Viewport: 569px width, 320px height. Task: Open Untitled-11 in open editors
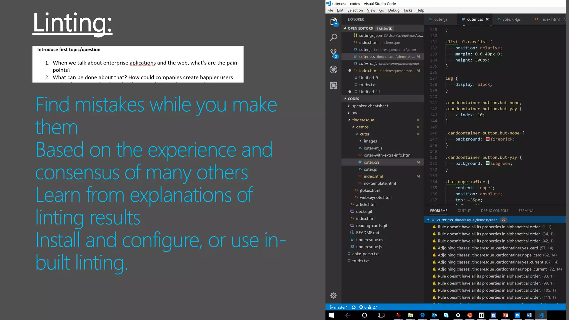pyautogui.click(x=383, y=92)
